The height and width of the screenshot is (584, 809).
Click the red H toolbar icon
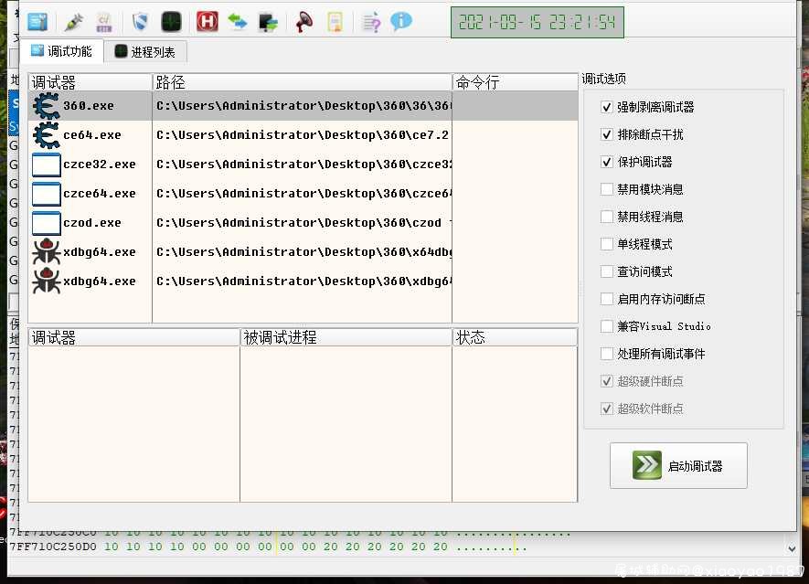[207, 22]
